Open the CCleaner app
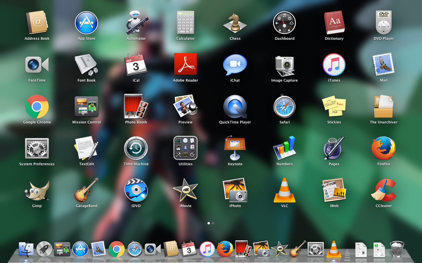 (384, 190)
